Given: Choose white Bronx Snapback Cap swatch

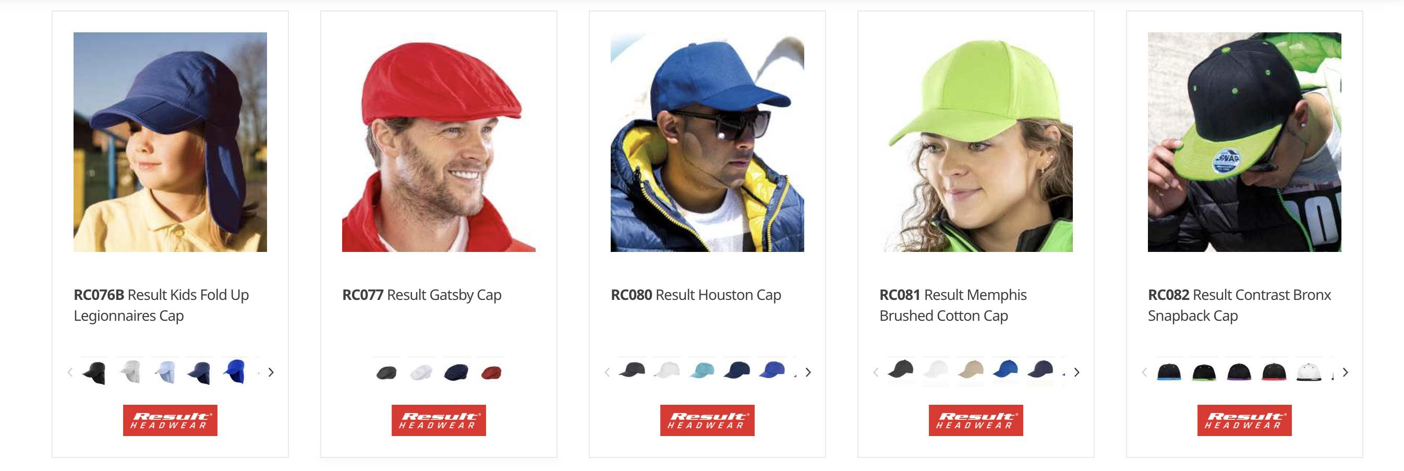Looking at the screenshot, I should click(1309, 372).
